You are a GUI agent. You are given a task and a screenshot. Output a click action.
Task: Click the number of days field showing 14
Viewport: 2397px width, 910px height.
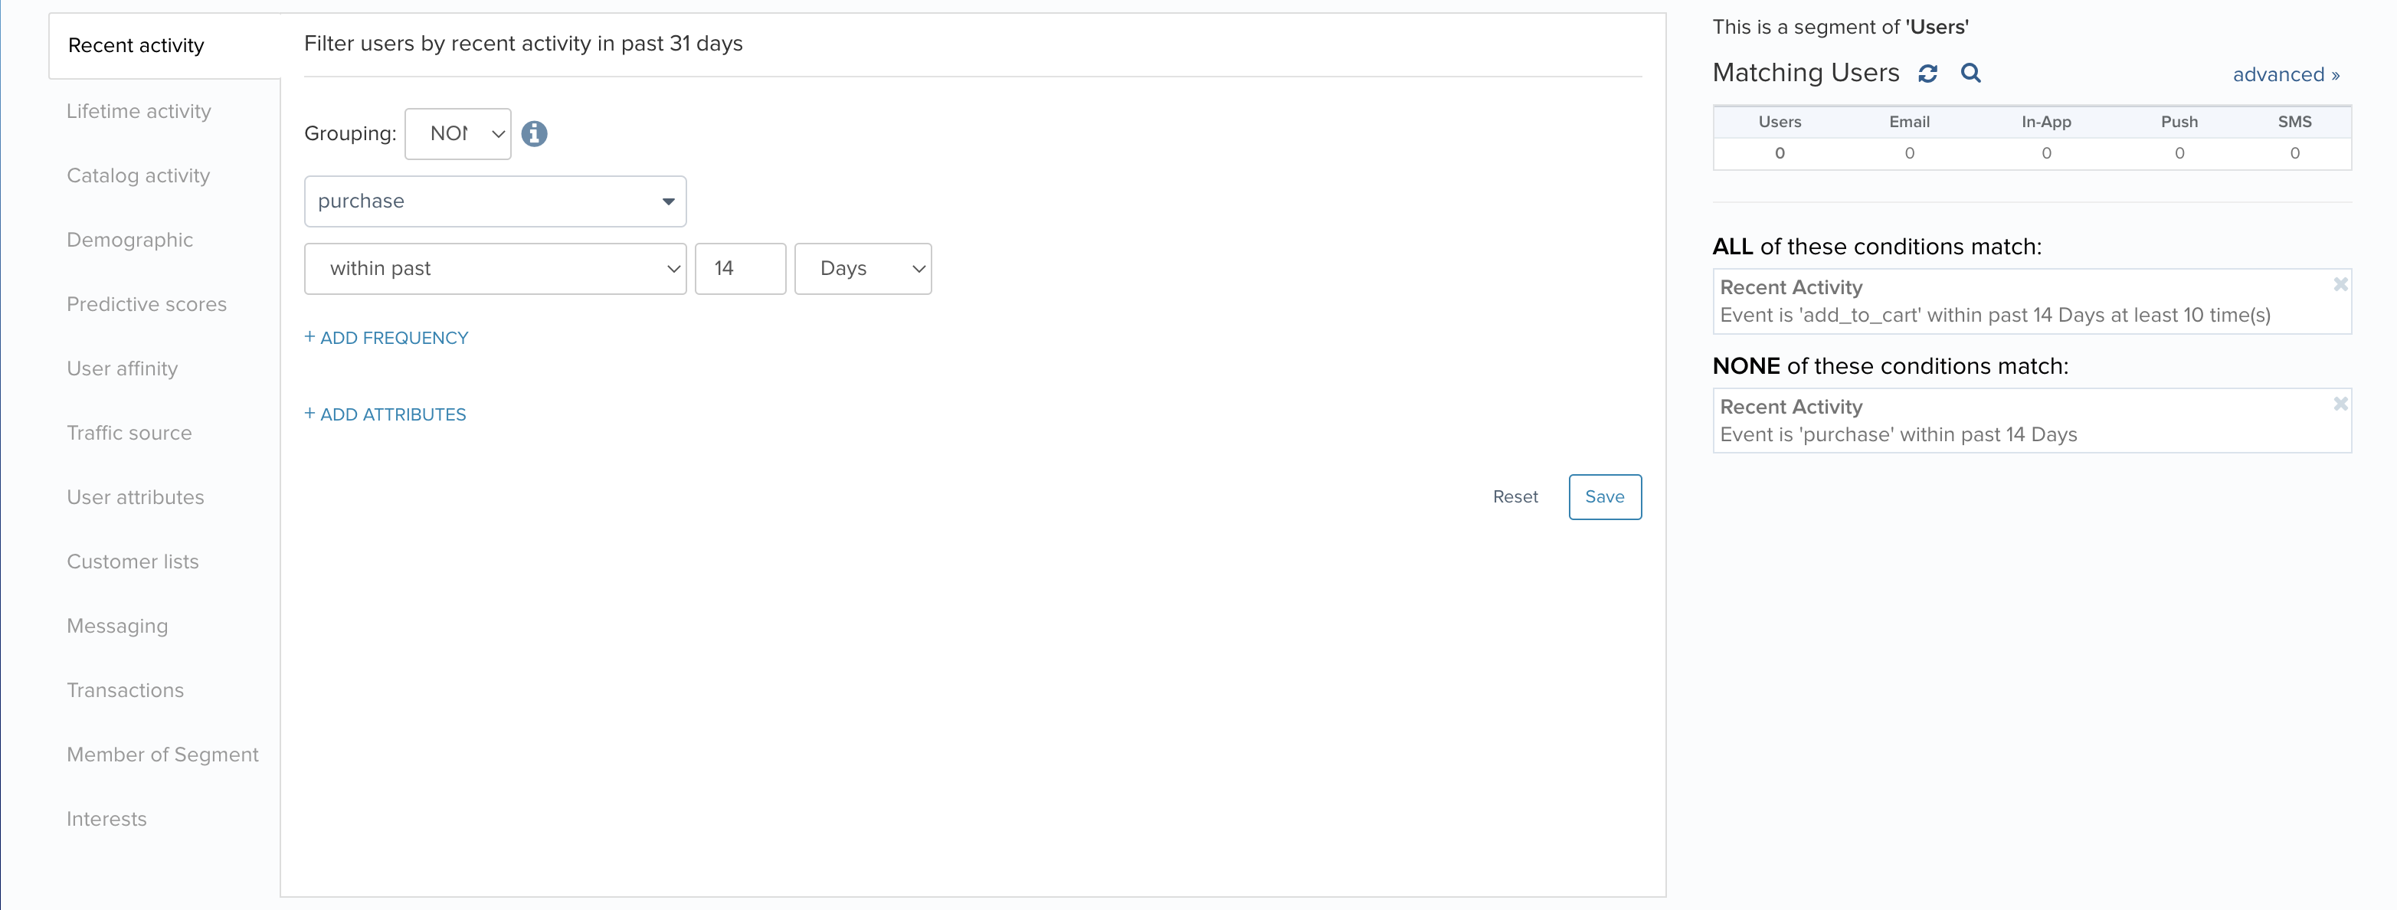click(740, 269)
